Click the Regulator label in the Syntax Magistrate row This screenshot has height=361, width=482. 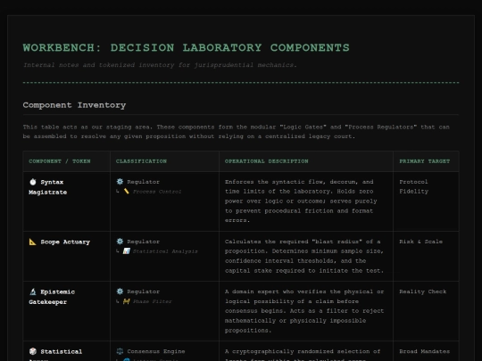coord(143,182)
